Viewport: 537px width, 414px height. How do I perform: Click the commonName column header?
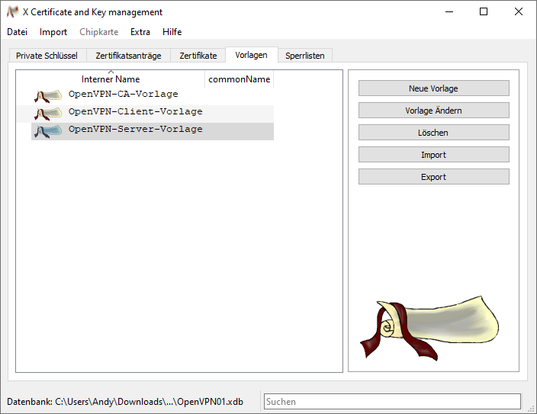click(x=240, y=79)
